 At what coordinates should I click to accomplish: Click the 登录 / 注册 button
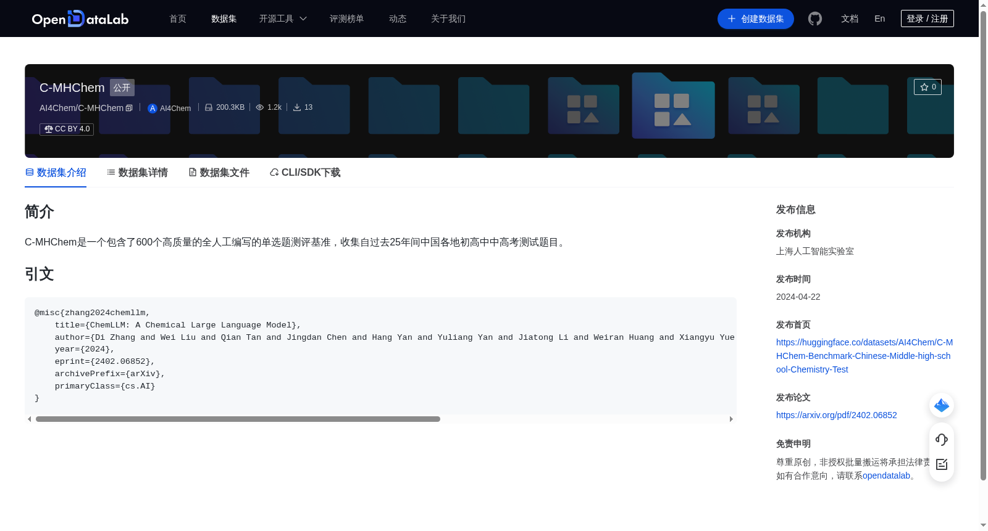[x=927, y=19]
